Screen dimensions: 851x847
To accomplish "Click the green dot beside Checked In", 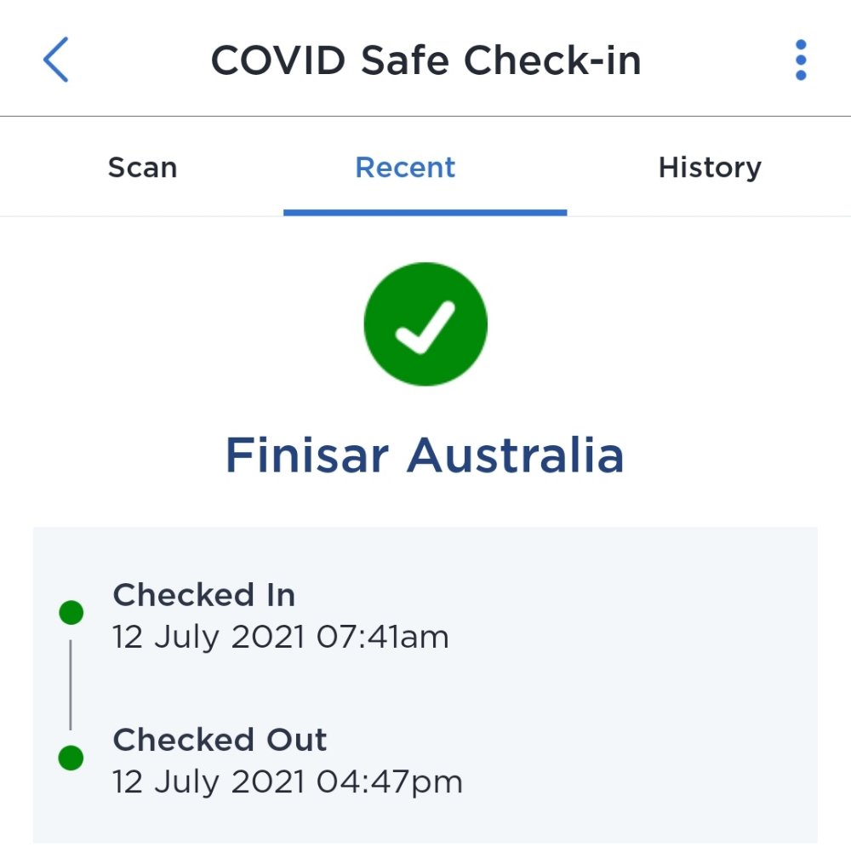I will point(71,612).
